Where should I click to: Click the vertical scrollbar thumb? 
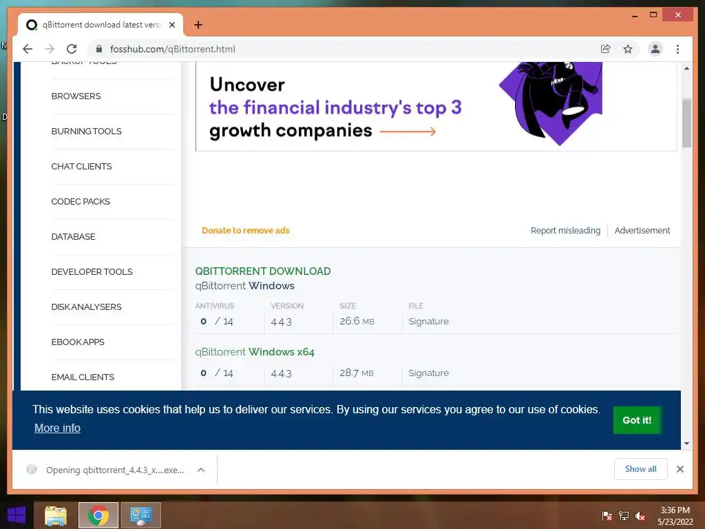(x=686, y=123)
